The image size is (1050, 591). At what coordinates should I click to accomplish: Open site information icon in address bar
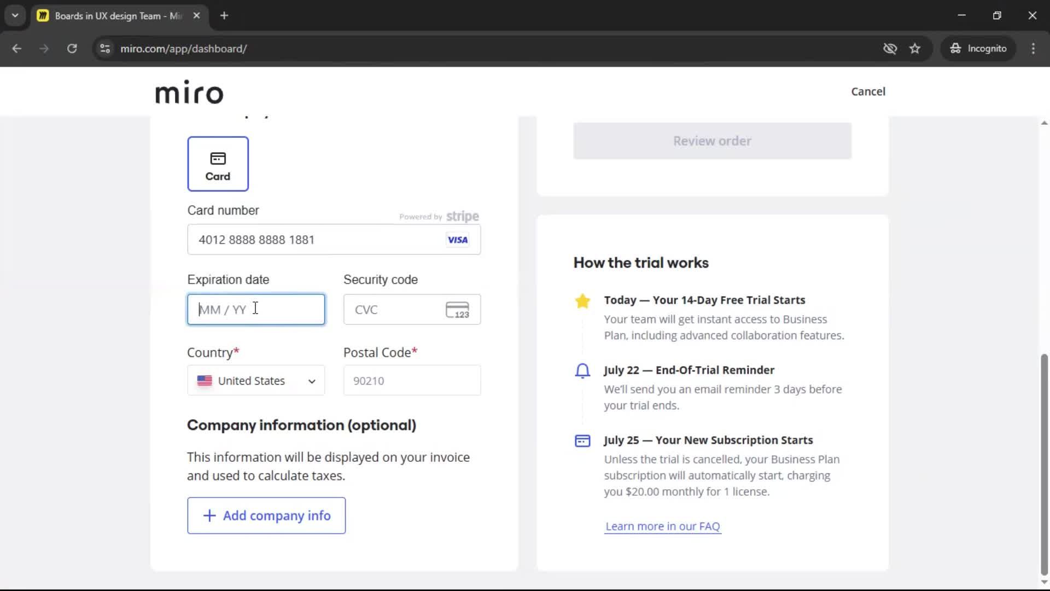pos(105,49)
